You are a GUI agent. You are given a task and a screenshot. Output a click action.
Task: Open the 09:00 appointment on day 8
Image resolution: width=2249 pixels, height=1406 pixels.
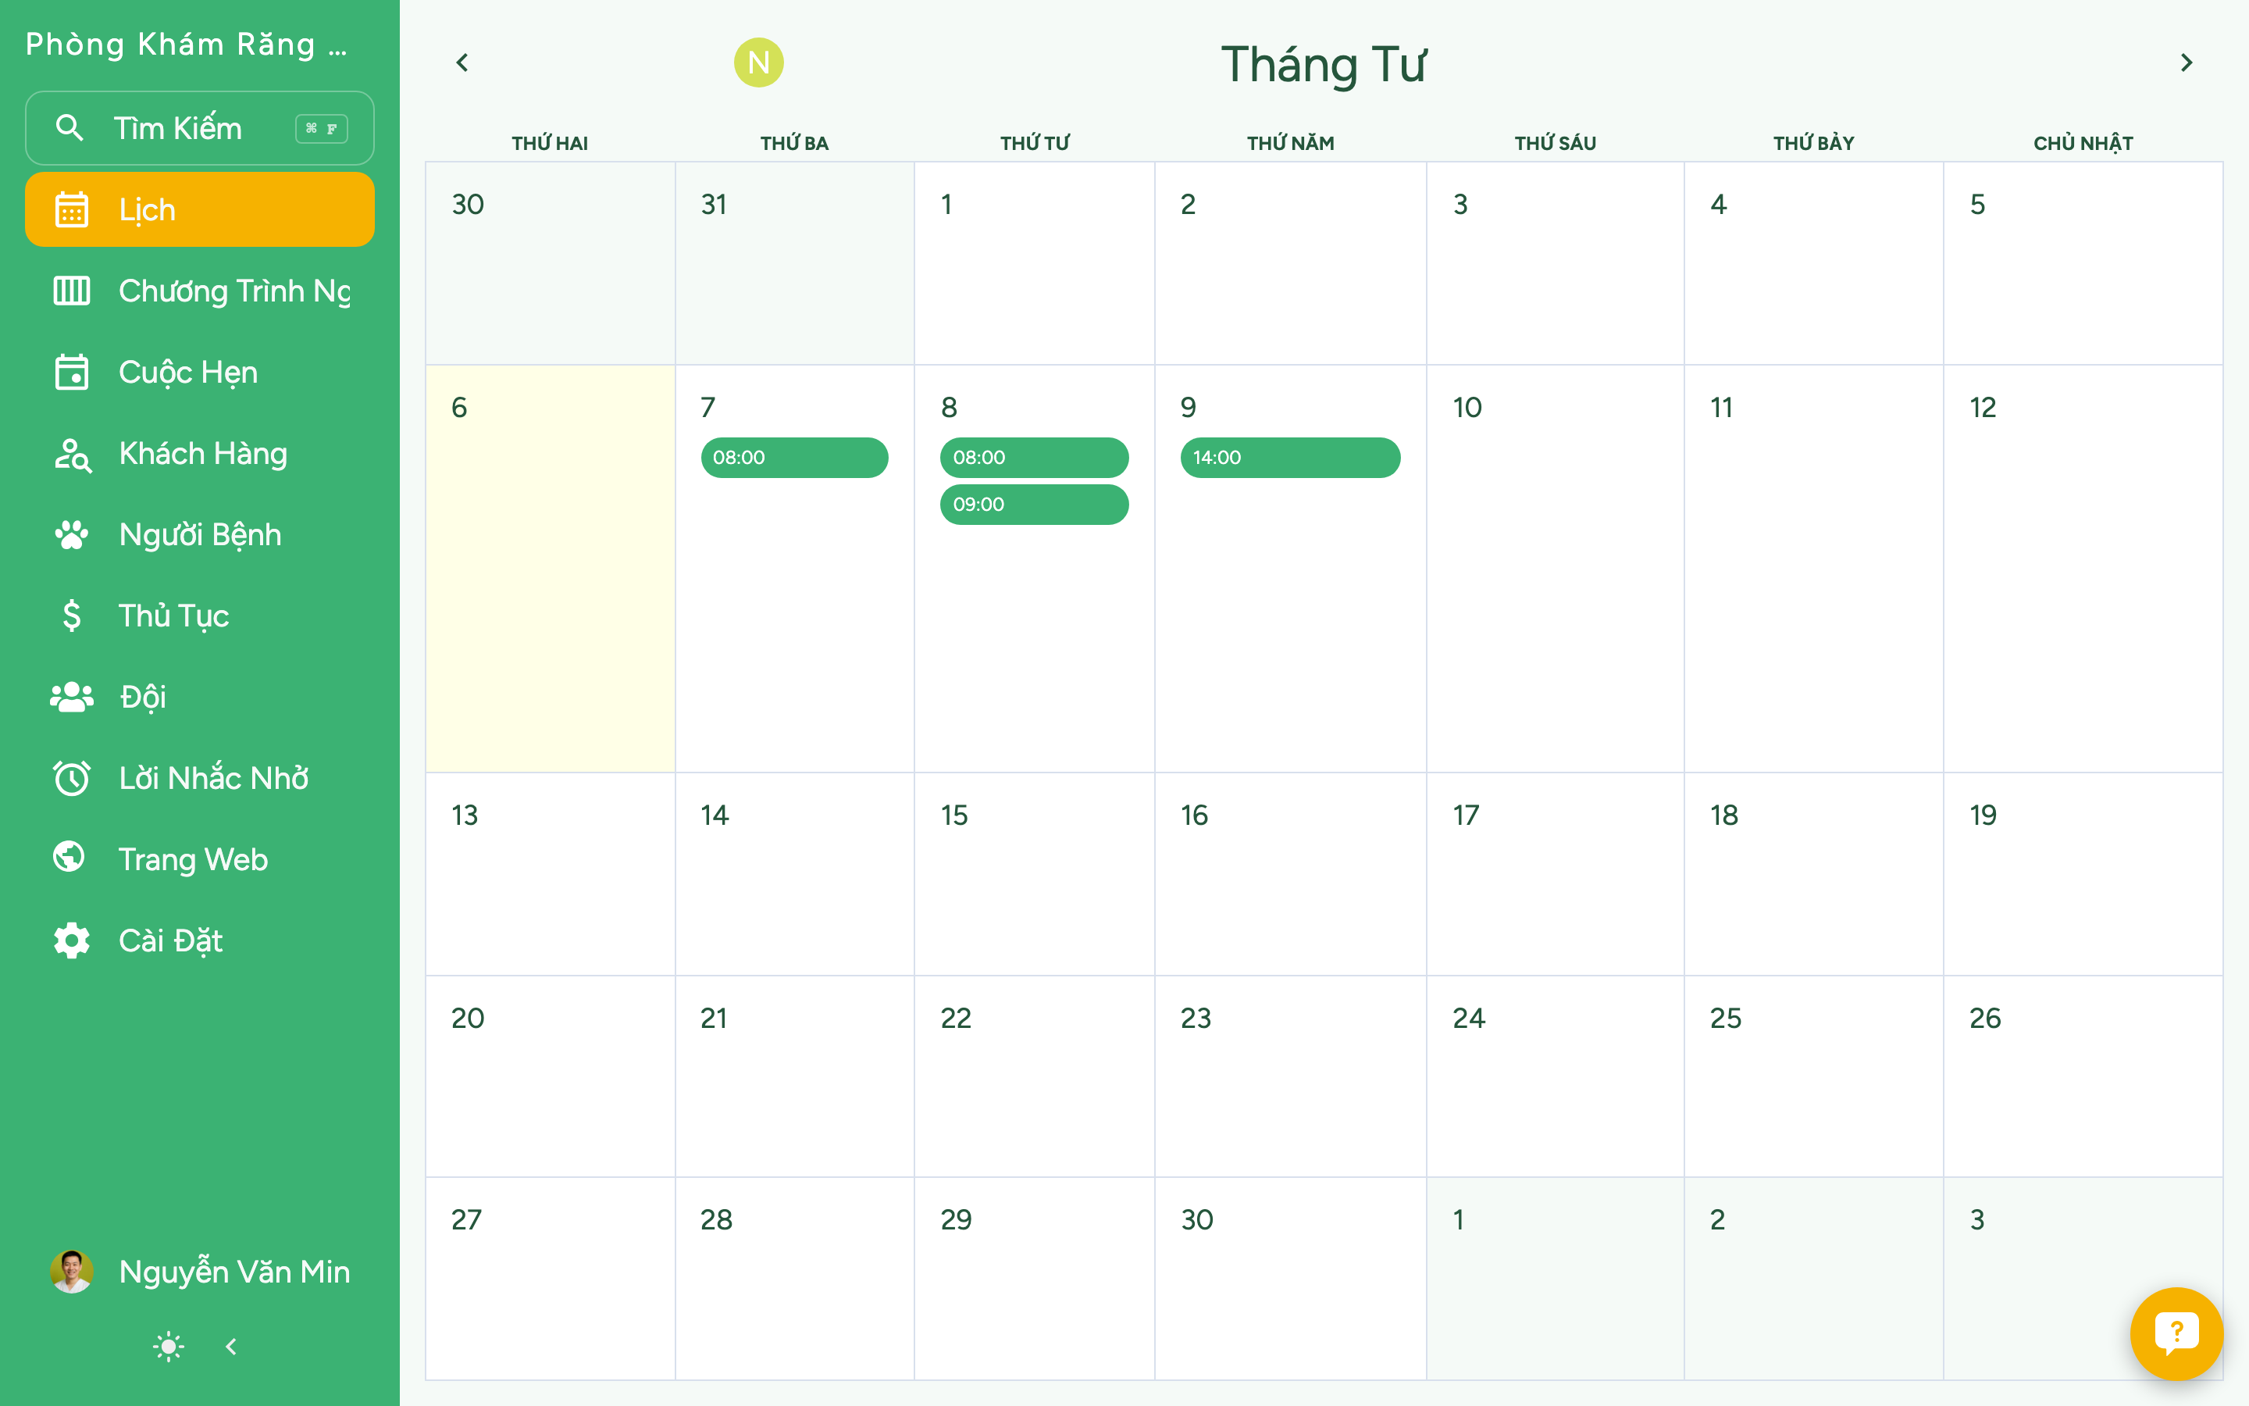tap(1033, 504)
